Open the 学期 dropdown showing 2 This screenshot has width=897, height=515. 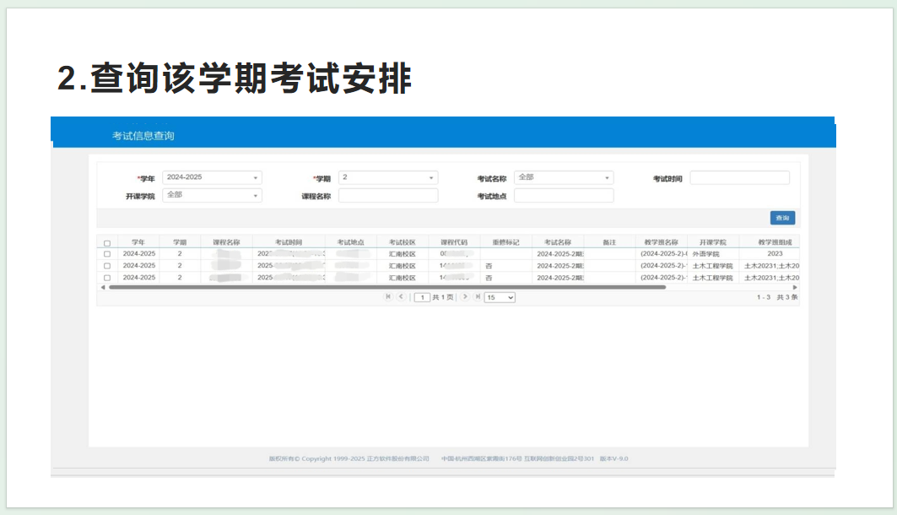388,177
